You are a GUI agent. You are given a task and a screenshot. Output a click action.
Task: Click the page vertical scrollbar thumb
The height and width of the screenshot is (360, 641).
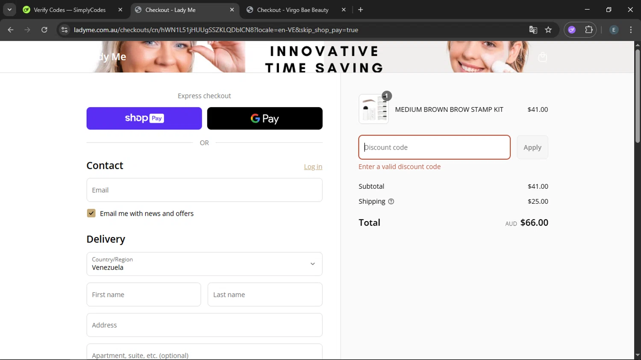(x=638, y=96)
